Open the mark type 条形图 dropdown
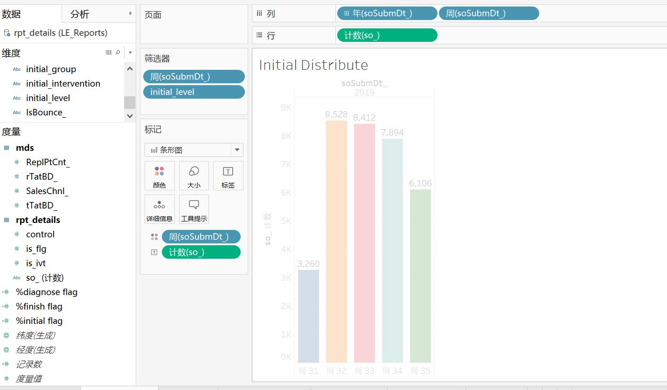667x390 pixels. (x=237, y=150)
